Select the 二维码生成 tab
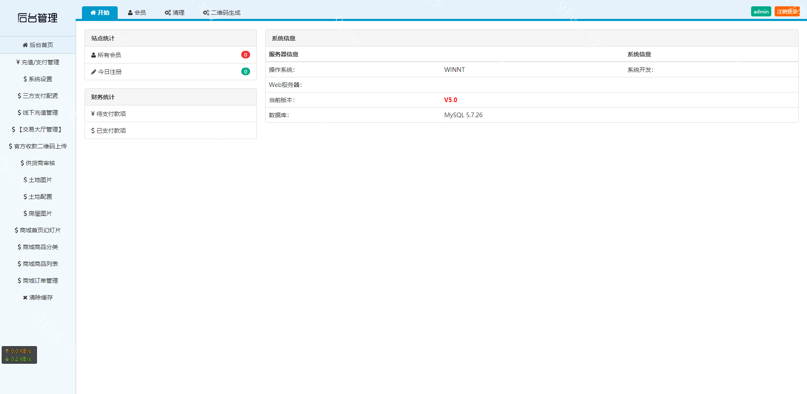 (x=222, y=13)
